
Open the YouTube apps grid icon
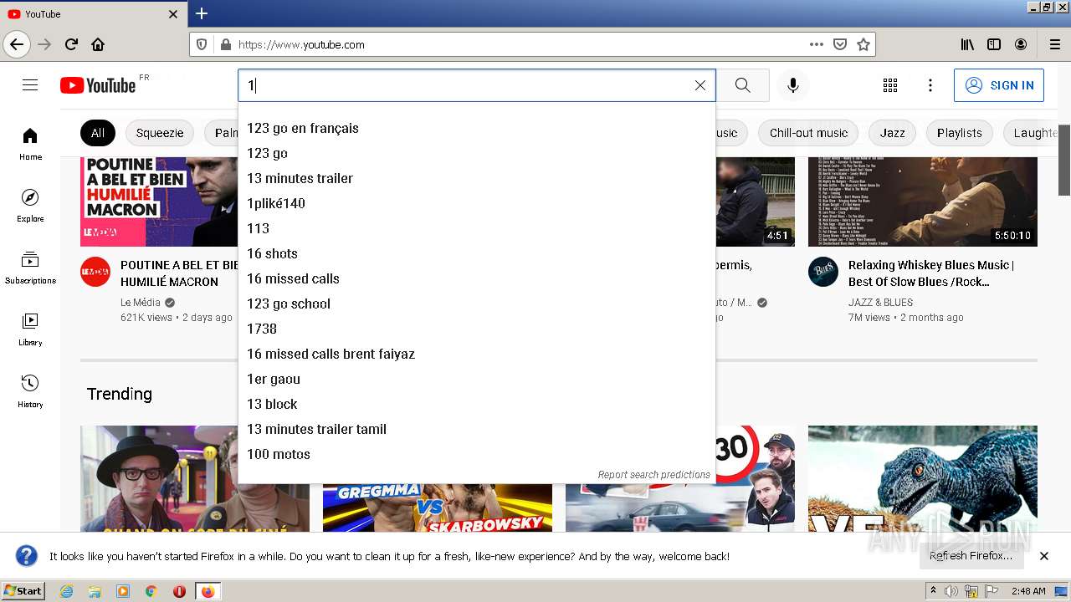click(x=890, y=85)
